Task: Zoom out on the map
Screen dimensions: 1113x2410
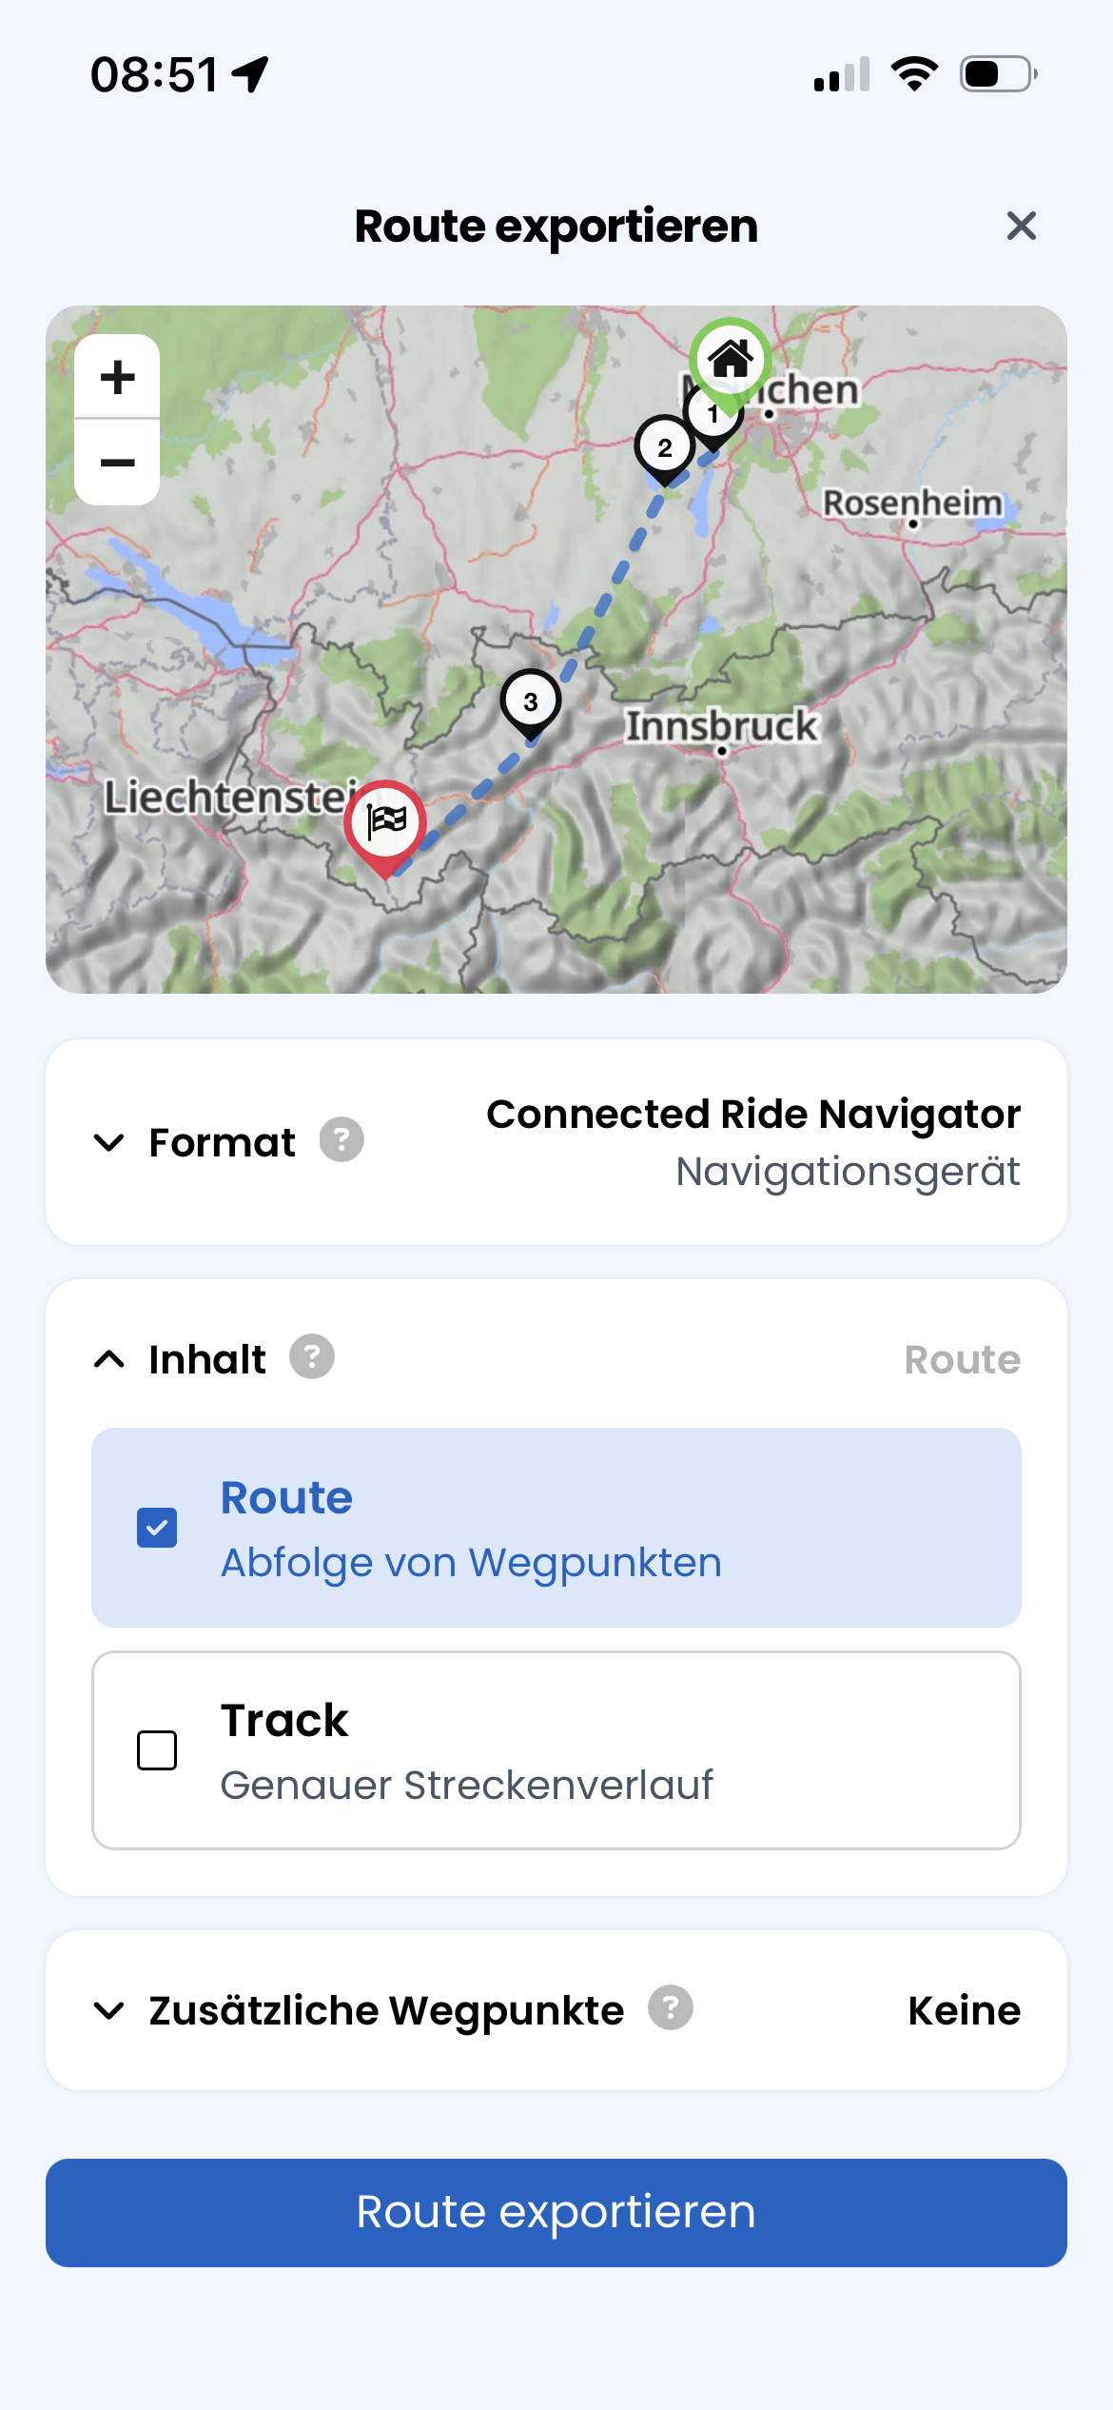Action: pos(117,464)
